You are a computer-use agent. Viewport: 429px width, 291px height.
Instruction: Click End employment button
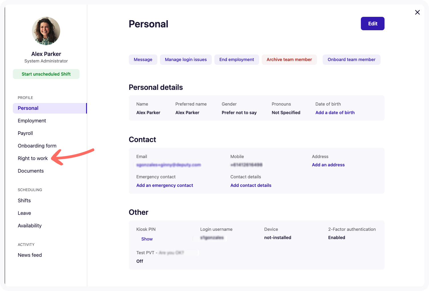pyautogui.click(x=236, y=60)
